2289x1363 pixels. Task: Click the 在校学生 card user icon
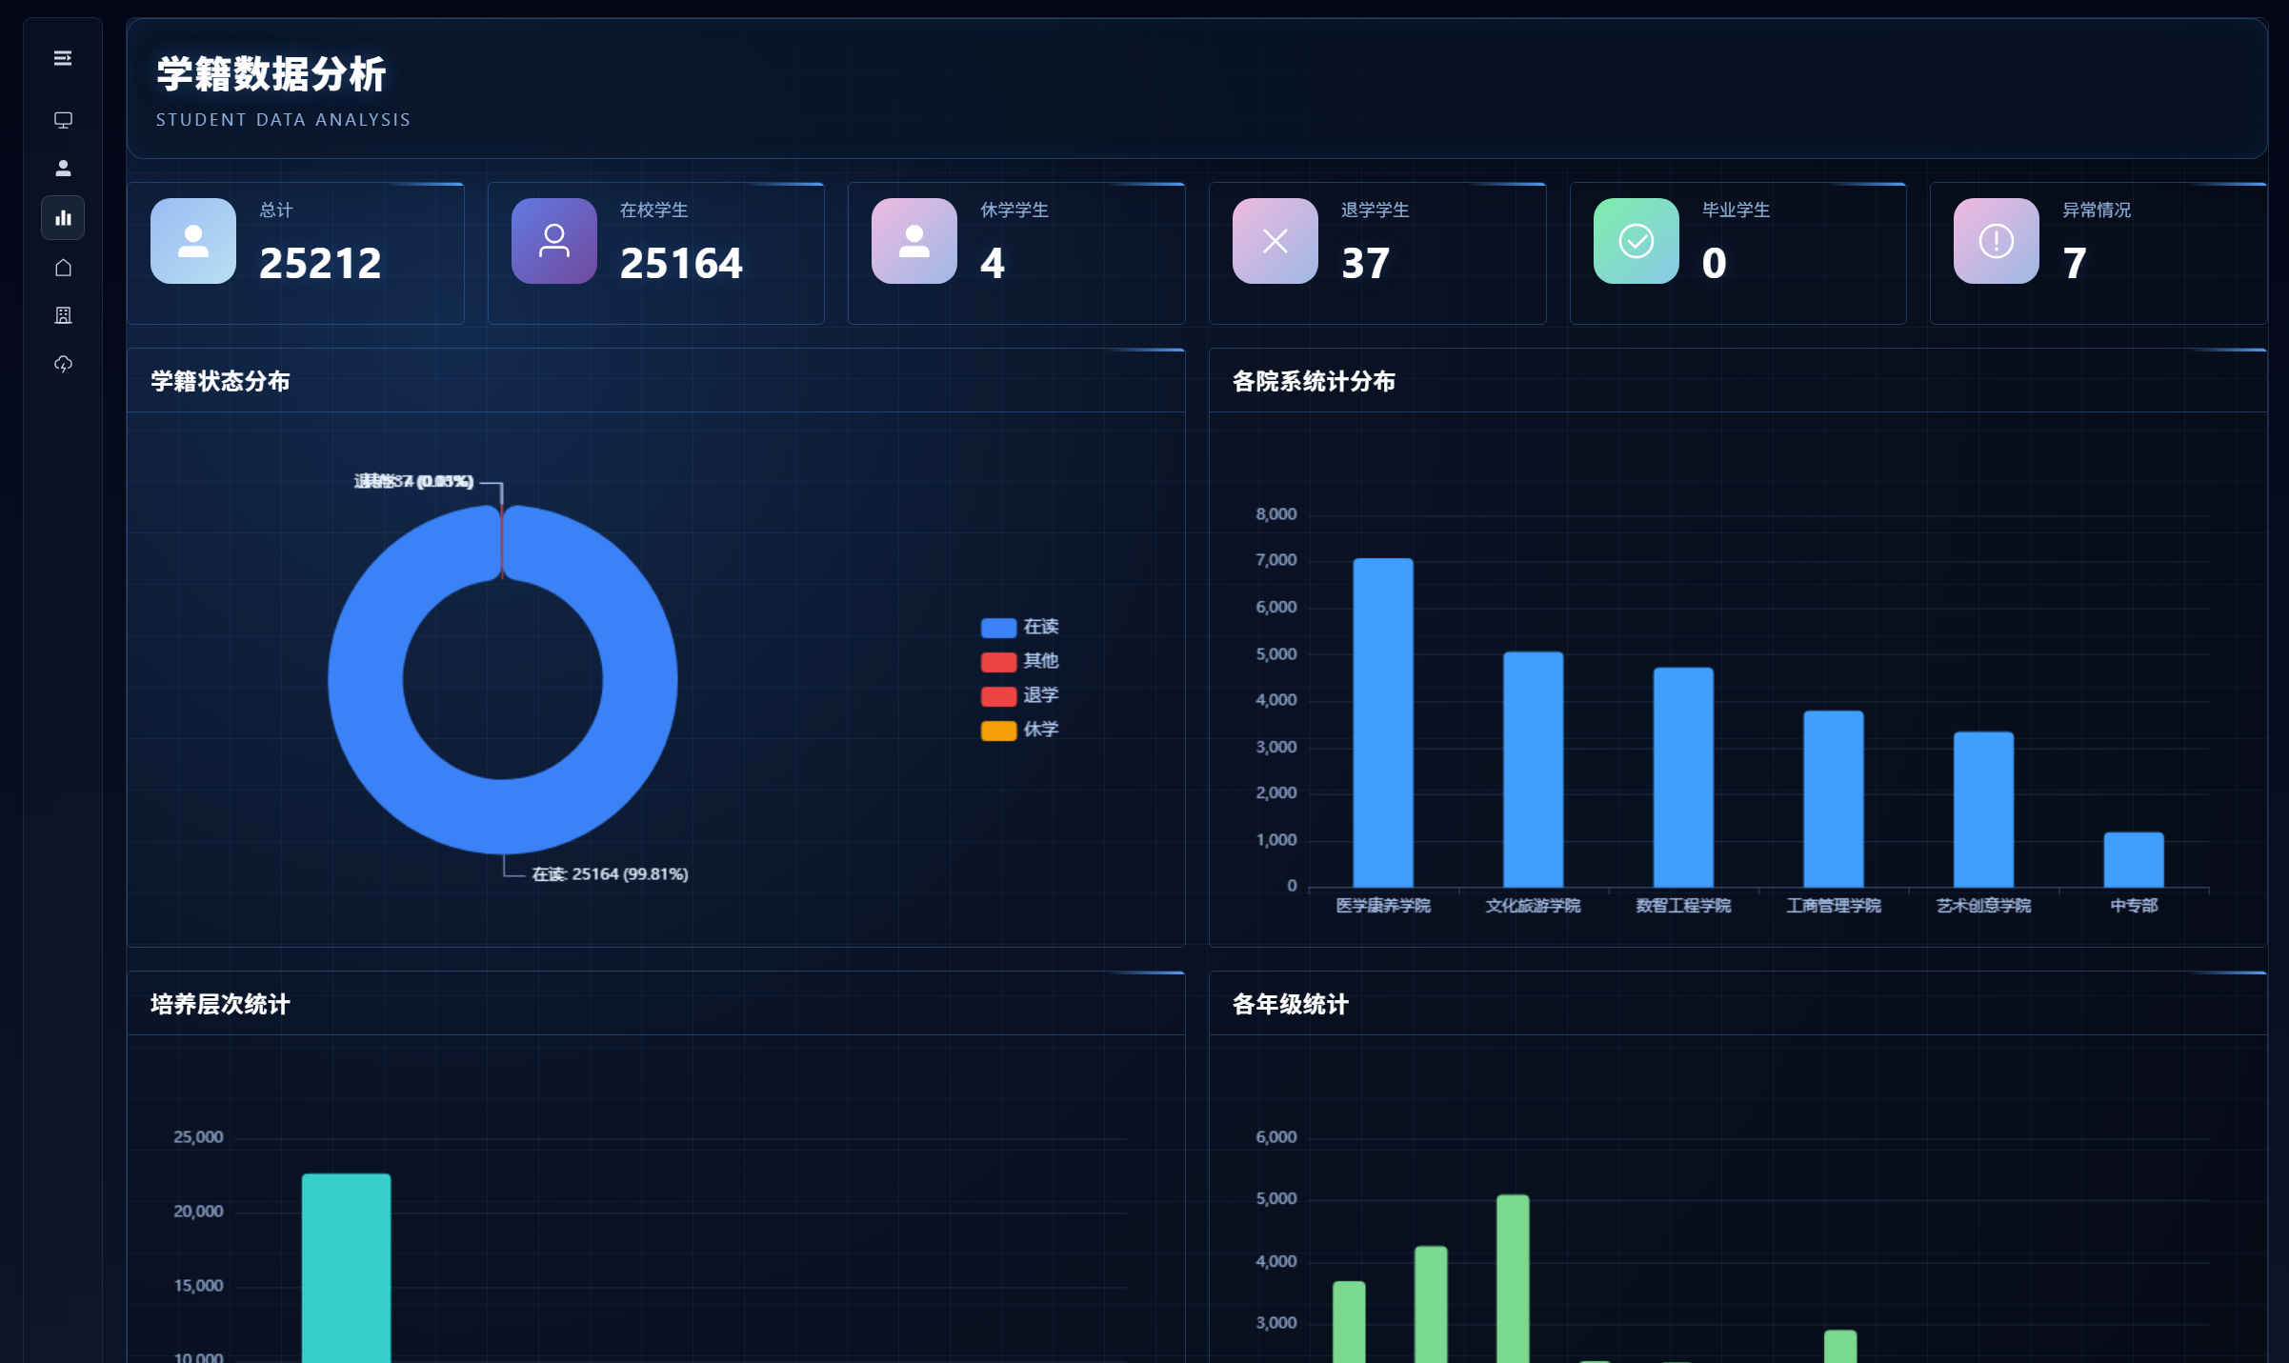(554, 241)
